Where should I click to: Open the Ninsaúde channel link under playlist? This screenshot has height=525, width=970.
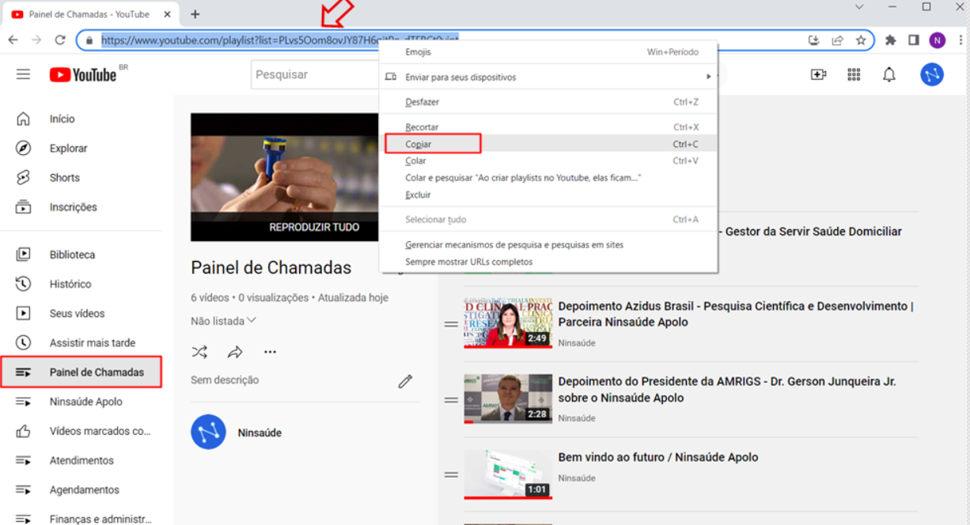[x=260, y=432]
